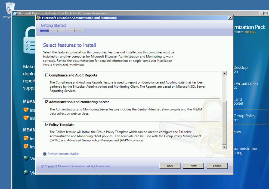Click the Next button
269x189 pixels.
pyautogui.click(x=193, y=166)
